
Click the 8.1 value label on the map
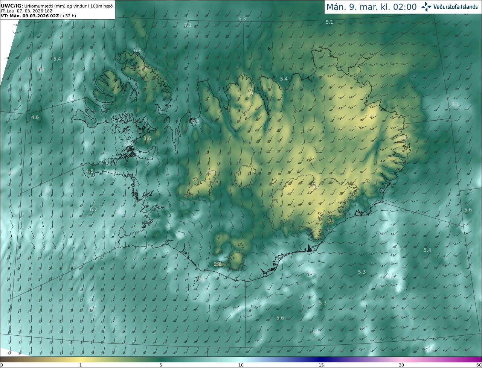point(455,104)
